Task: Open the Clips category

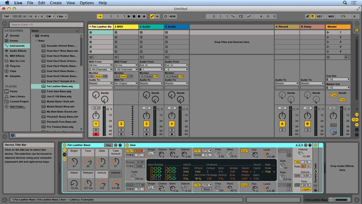Action: pos(13,71)
